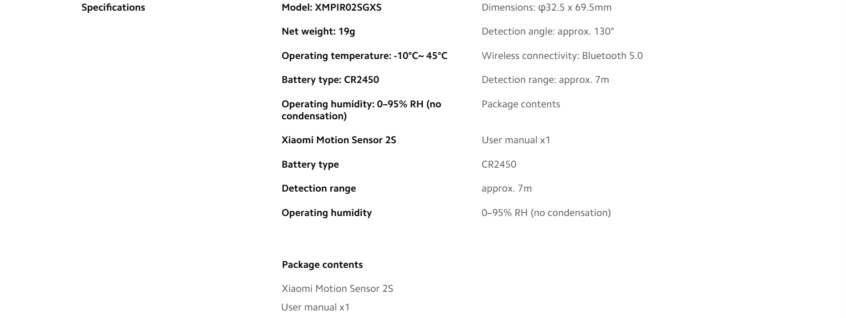
Task: Click the standalone bold Battery type label
Action: coord(310,165)
